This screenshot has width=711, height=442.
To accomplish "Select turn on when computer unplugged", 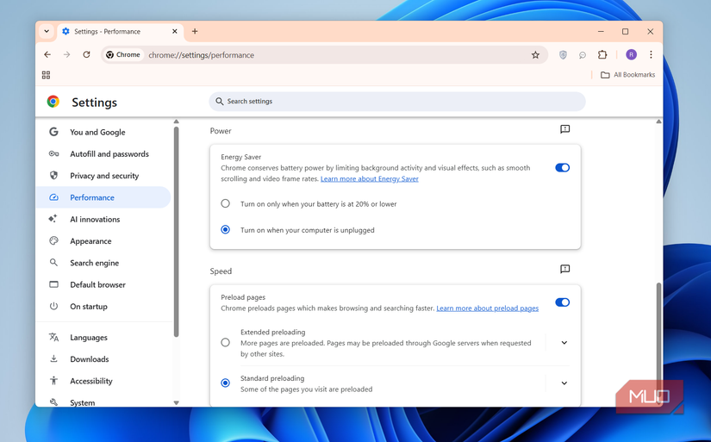I will [x=225, y=230].
